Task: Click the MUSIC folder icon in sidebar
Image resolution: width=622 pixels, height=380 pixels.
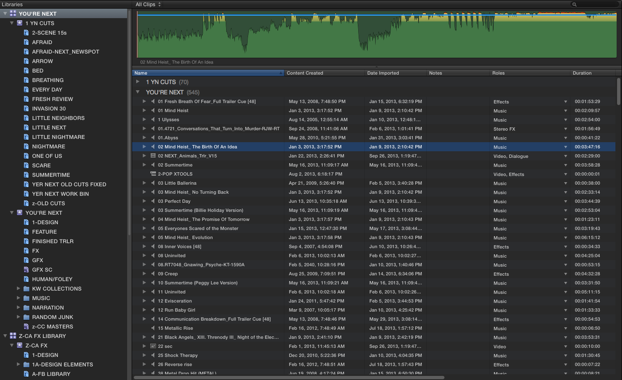Action: (26, 298)
